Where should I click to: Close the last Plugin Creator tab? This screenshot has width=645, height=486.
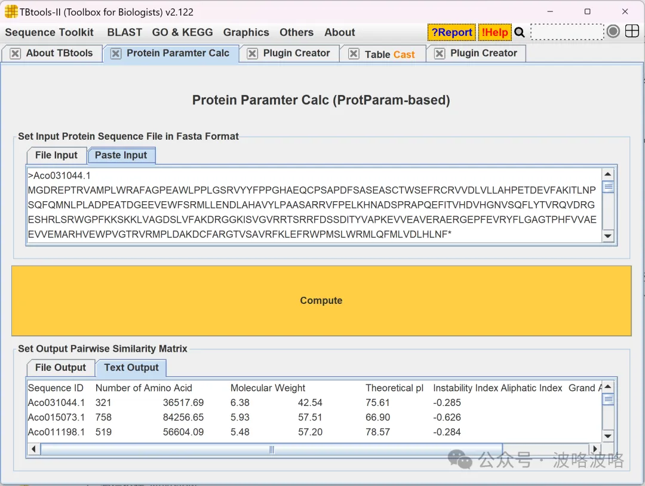pyautogui.click(x=440, y=54)
